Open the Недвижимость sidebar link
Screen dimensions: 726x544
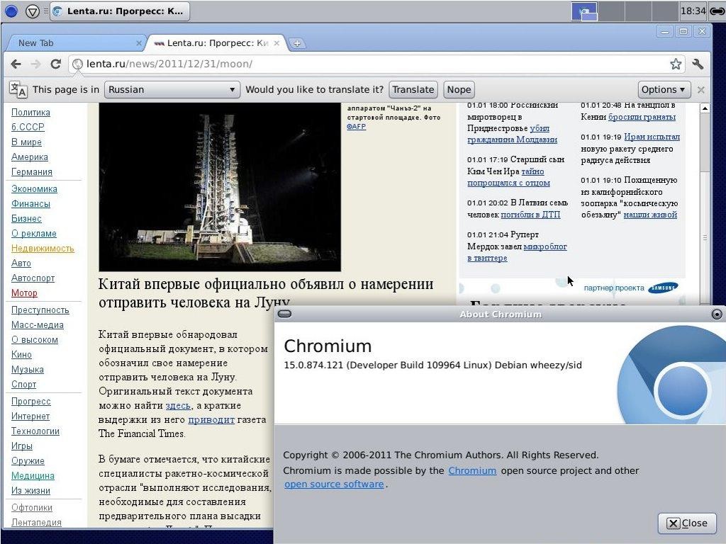(43, 248)
